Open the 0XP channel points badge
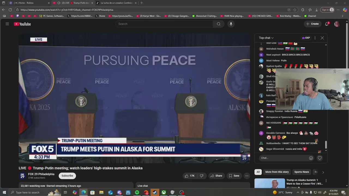 306,38
